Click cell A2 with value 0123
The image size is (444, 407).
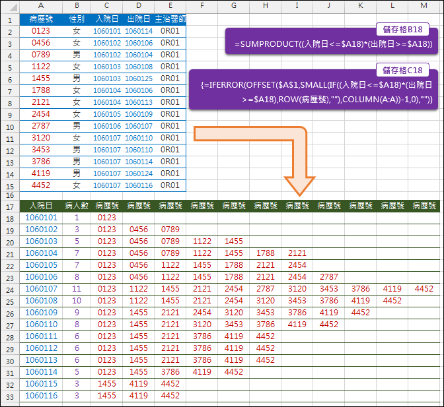[x=41, y=31]
